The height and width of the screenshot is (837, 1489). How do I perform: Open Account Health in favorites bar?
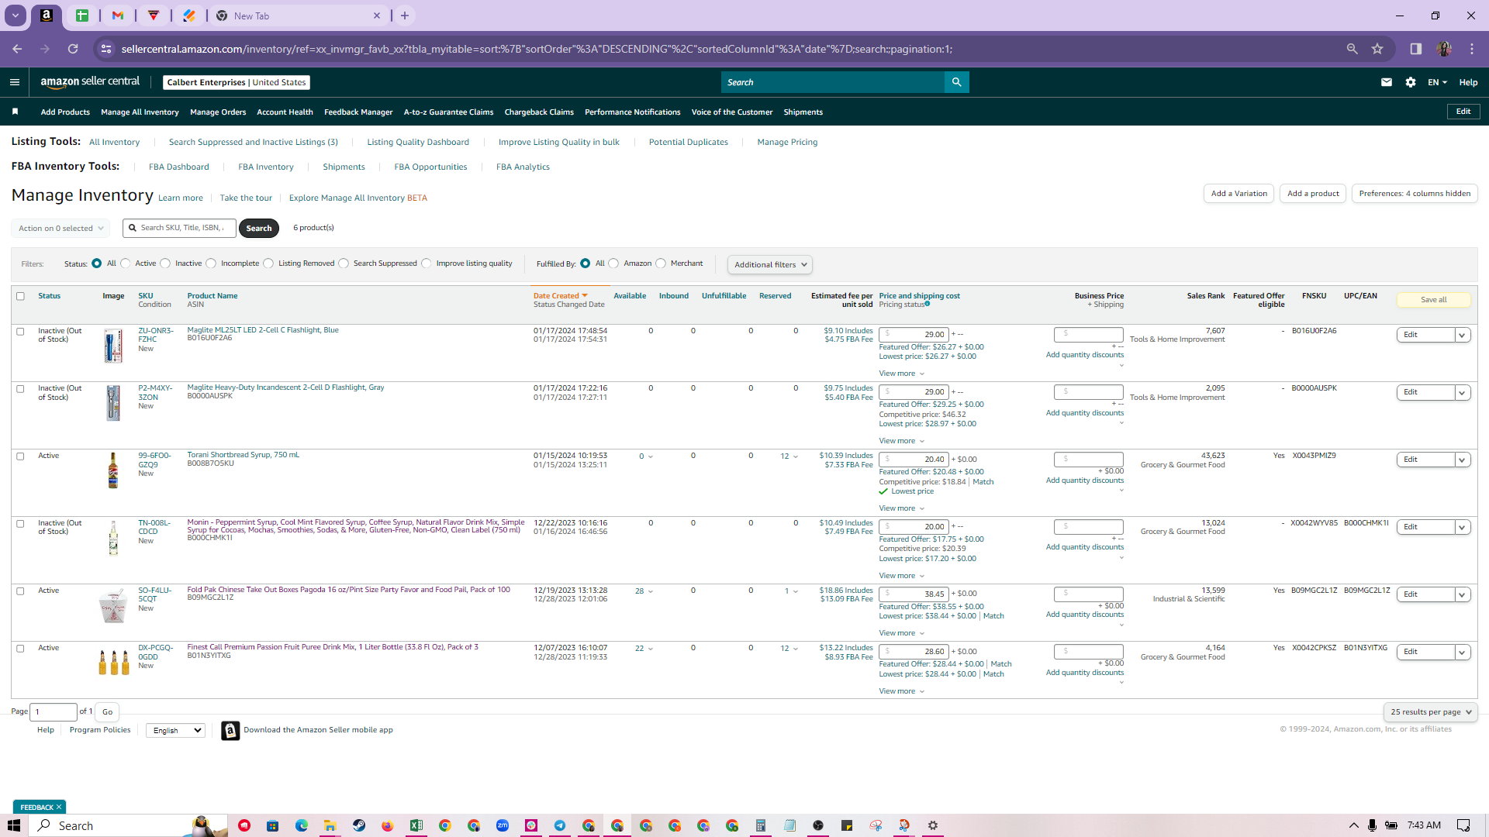[x=285, y=112]
